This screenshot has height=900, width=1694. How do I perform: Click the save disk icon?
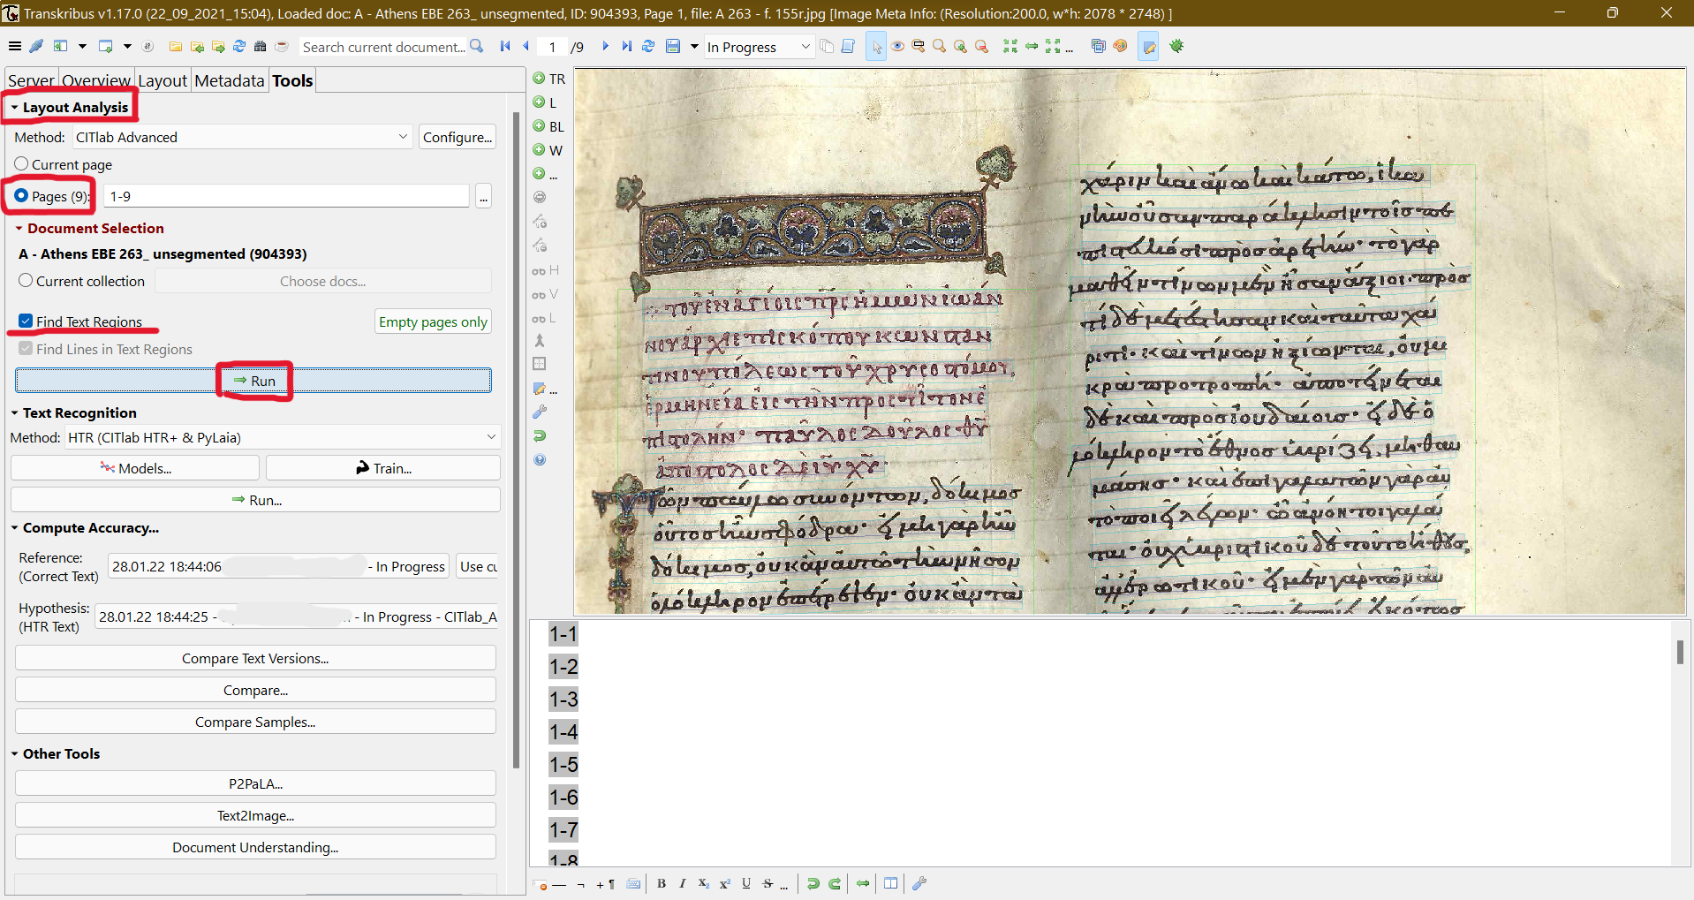[x=673, y=47]
